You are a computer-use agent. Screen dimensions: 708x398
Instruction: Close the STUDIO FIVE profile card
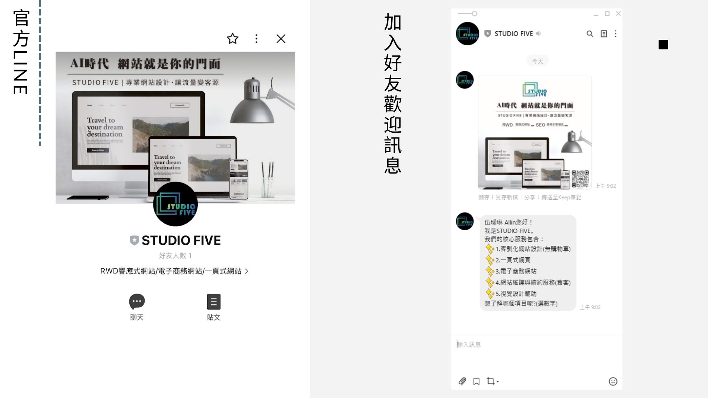[281, 38]
